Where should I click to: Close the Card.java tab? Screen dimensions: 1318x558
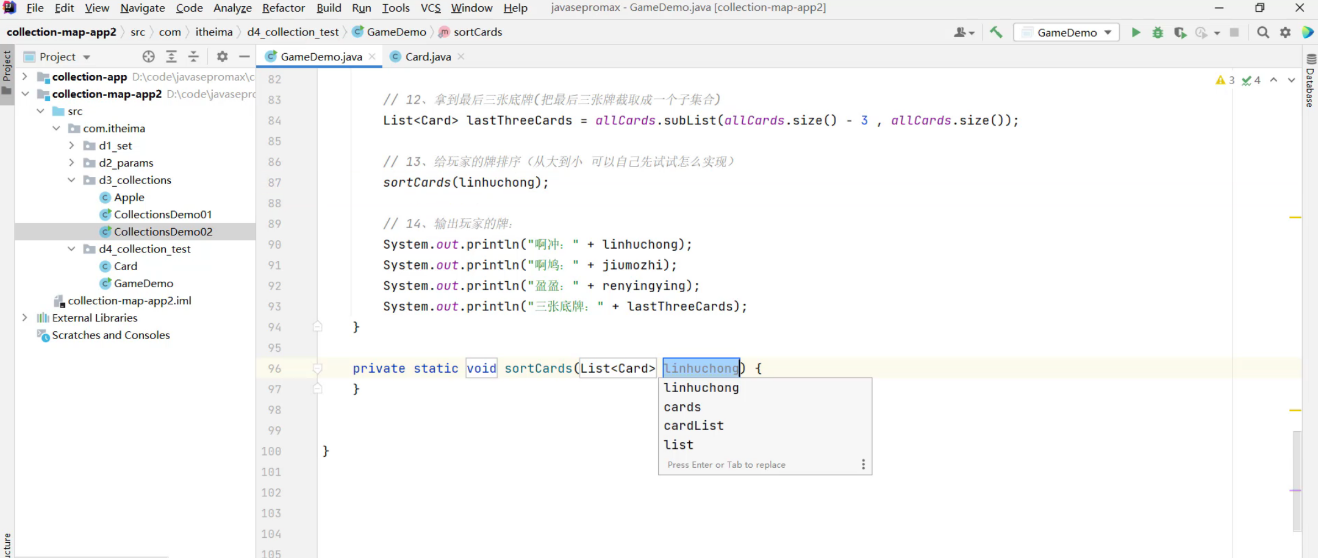pos(461,57)
